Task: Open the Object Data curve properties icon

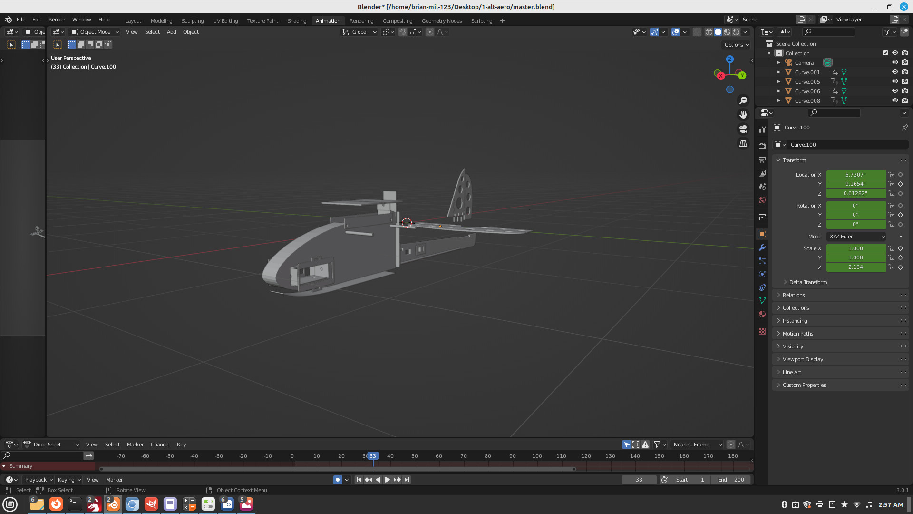Action: point(762,301)
